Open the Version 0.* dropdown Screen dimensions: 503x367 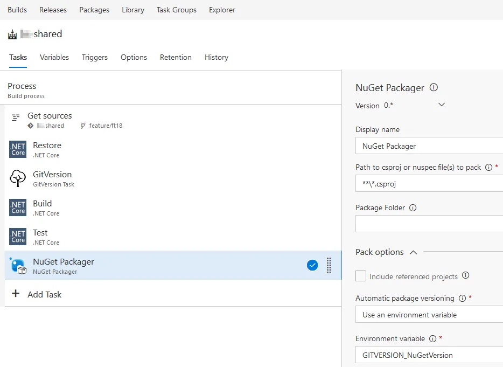click(x=442, y=105)
